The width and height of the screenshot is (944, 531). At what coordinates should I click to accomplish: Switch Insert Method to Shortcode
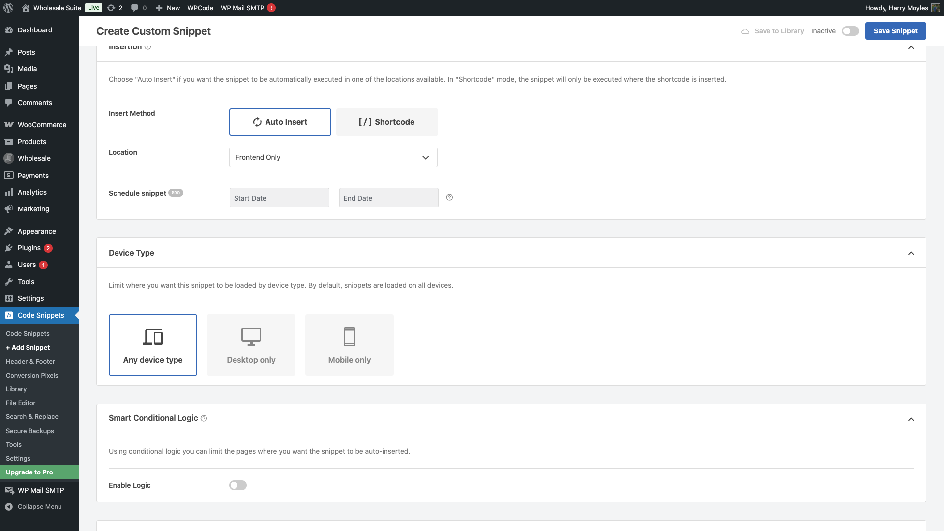coord(387,122)
